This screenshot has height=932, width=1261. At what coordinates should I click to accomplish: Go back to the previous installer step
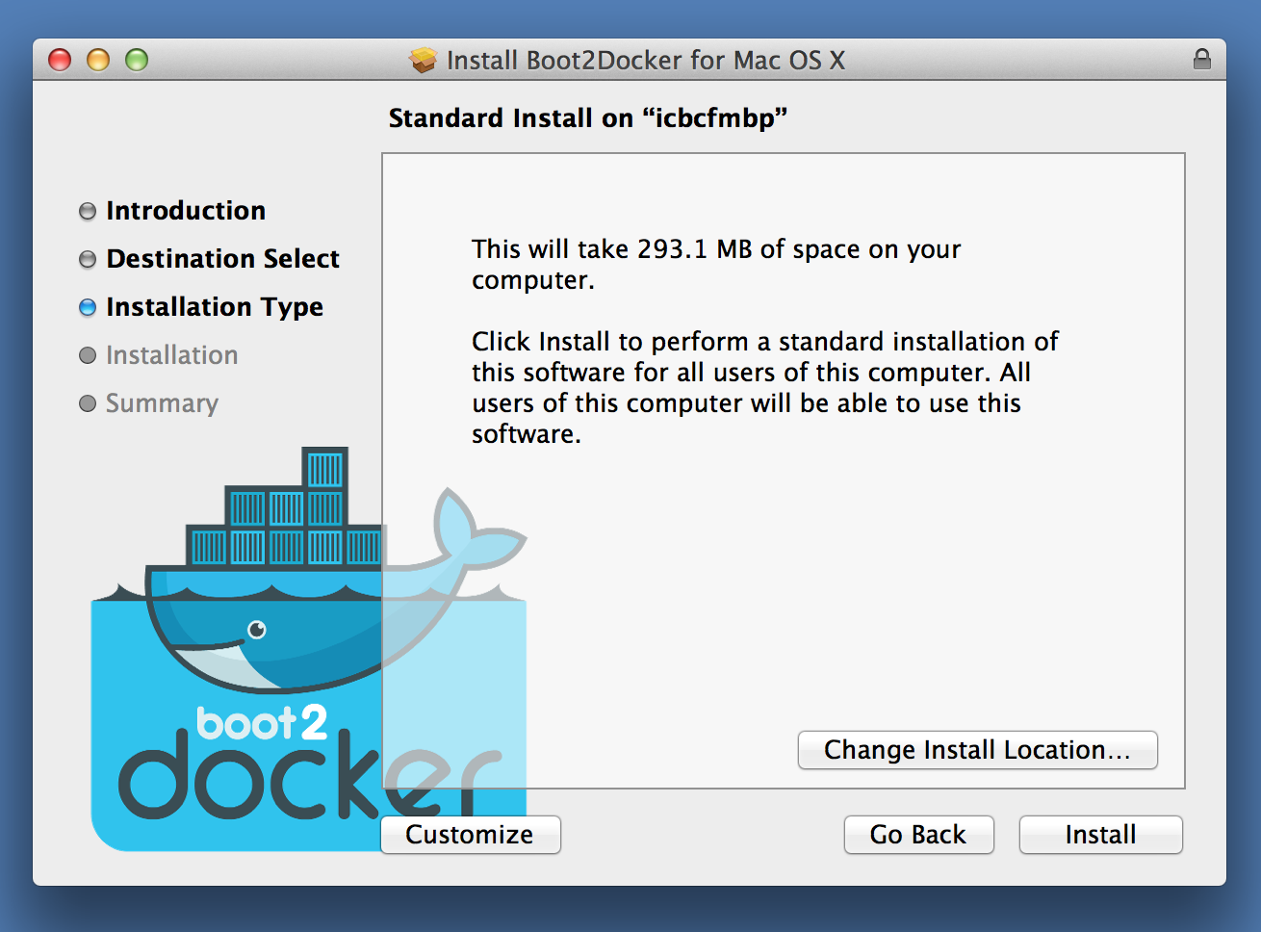918,835
